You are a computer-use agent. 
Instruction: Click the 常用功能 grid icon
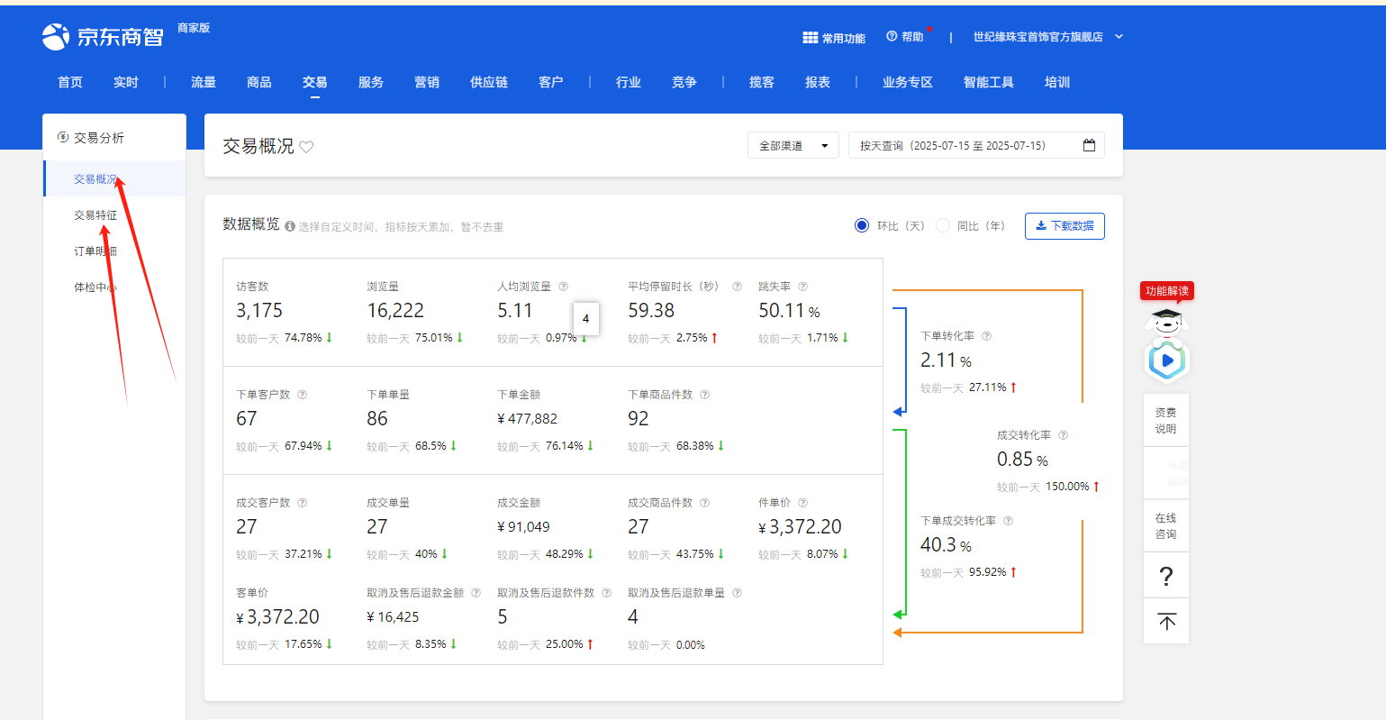pyautogui.click(x=810, y=38)
